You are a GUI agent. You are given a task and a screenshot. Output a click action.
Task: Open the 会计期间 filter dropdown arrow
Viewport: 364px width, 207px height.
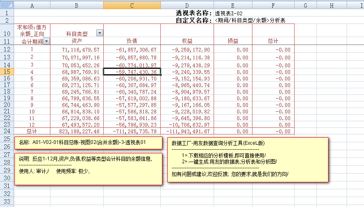tap(46, 41)
